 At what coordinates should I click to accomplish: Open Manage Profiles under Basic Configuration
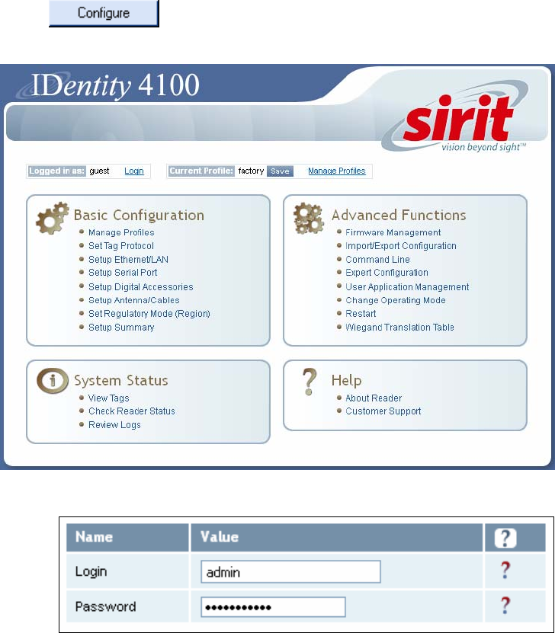point(121,232)
